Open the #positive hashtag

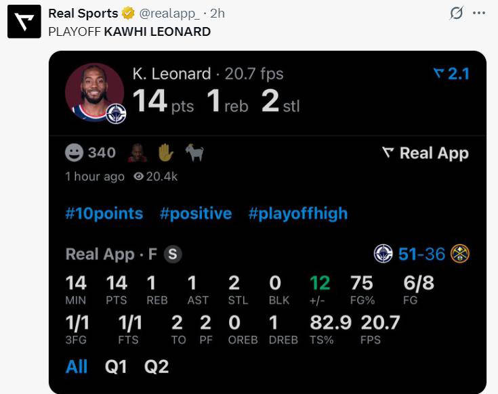196,214
